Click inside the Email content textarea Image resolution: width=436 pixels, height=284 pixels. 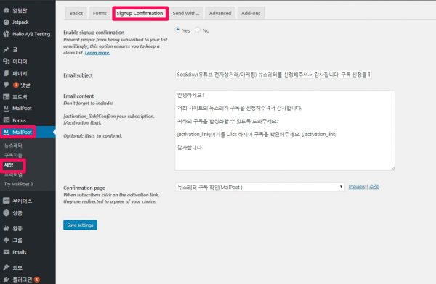click(x=285, y=130)
